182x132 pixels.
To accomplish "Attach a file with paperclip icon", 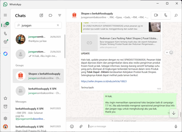I will point(81,127).
